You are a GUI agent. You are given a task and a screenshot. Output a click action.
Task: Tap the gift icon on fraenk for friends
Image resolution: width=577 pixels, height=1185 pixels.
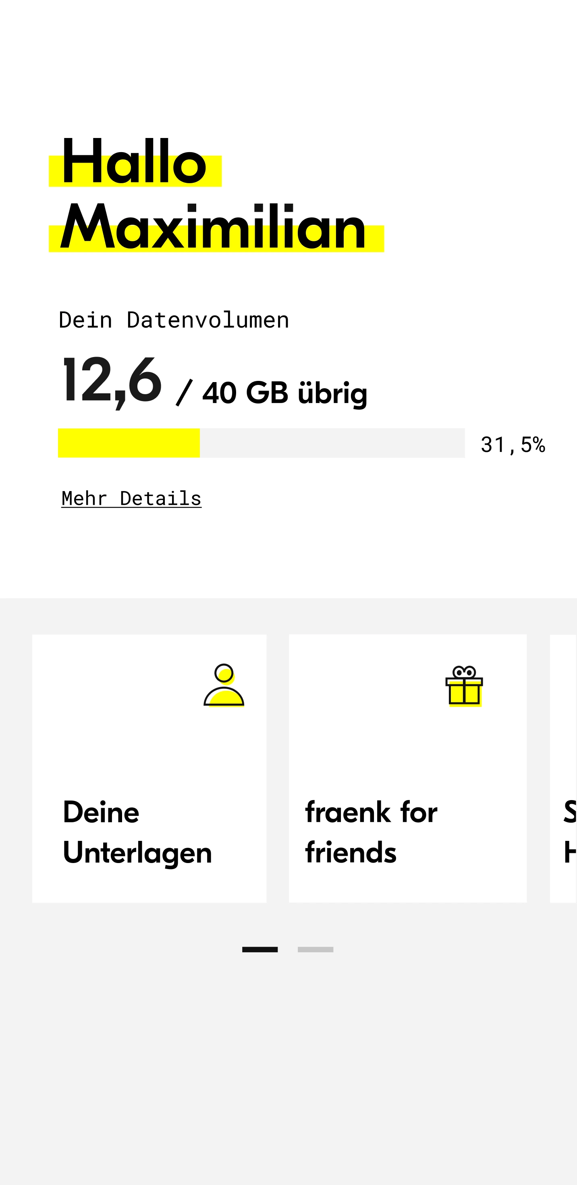tap(464, 686)
